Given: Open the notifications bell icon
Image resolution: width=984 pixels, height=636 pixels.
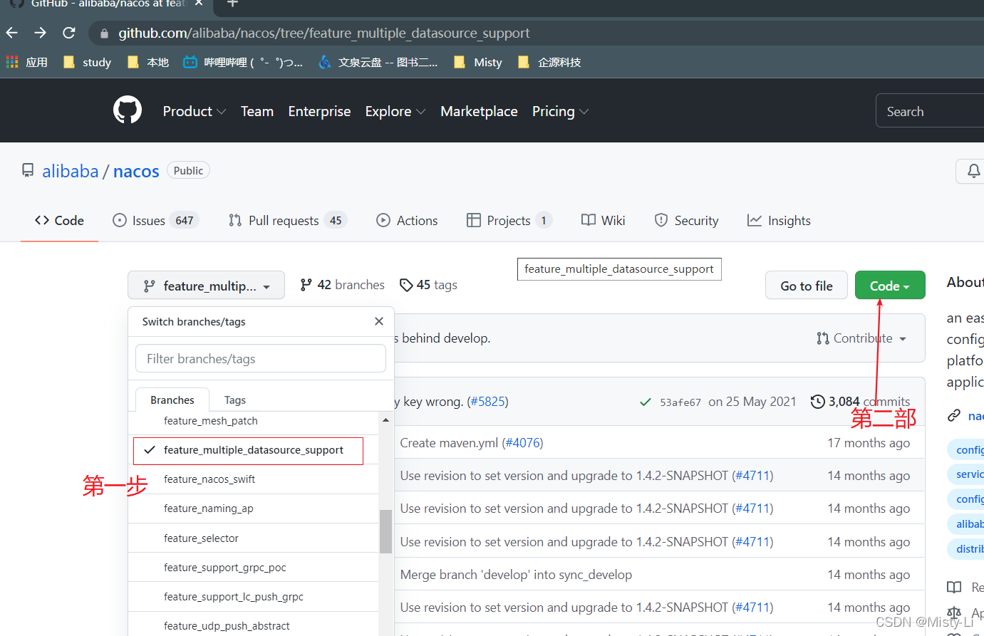Looking at the screenshot, I should coord(973,171).
